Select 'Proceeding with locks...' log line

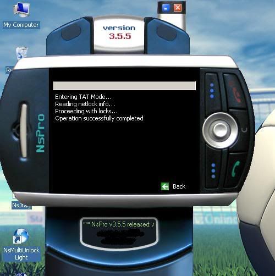tap(86, 111)
